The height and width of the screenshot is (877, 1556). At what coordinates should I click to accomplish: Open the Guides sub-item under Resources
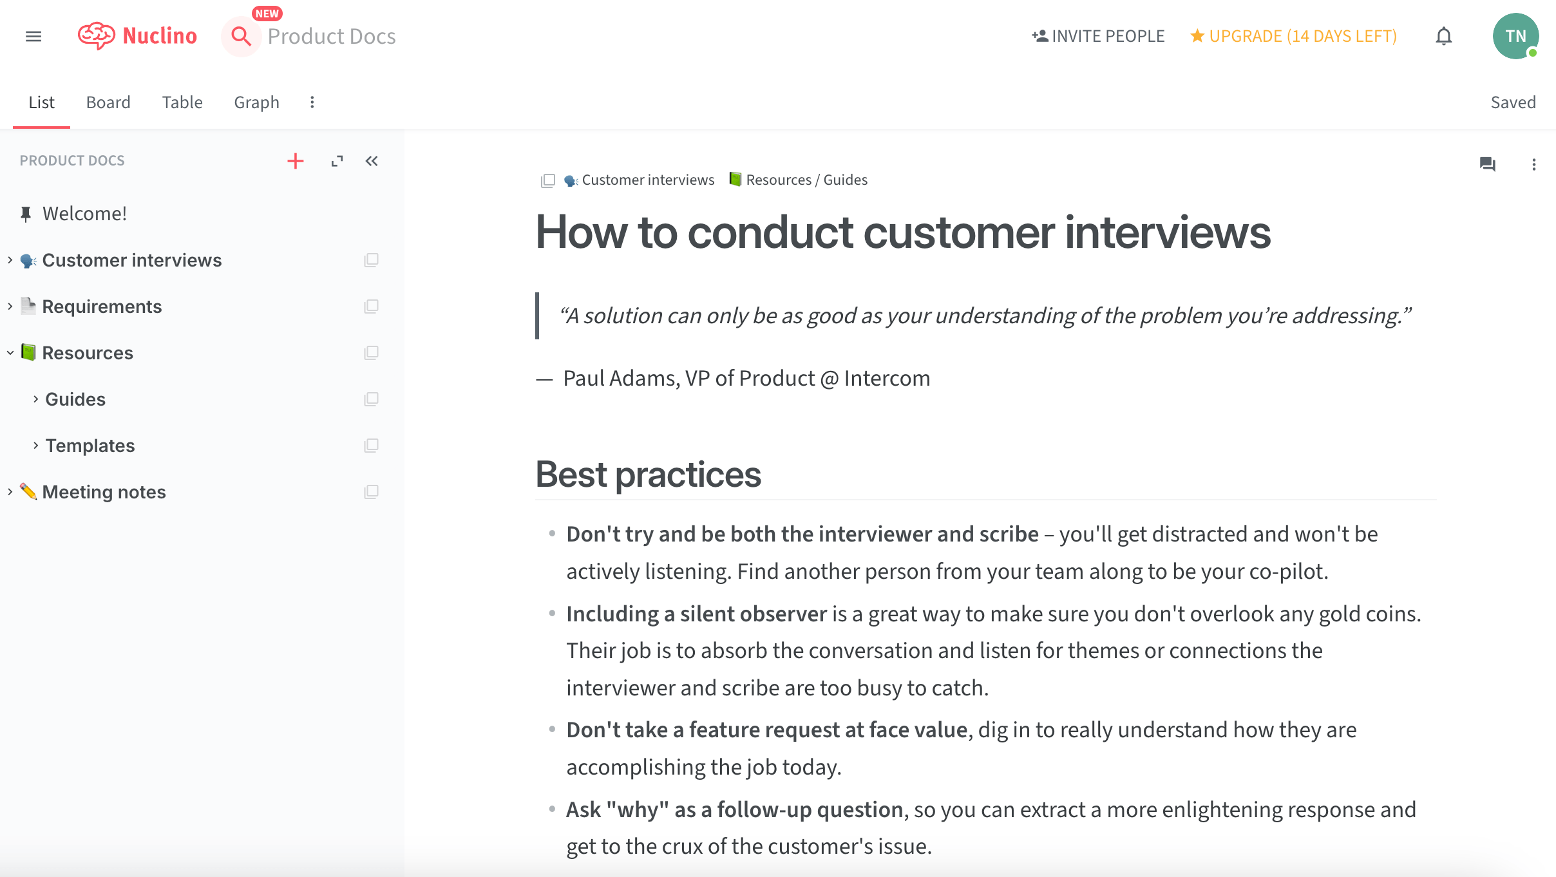73,399
